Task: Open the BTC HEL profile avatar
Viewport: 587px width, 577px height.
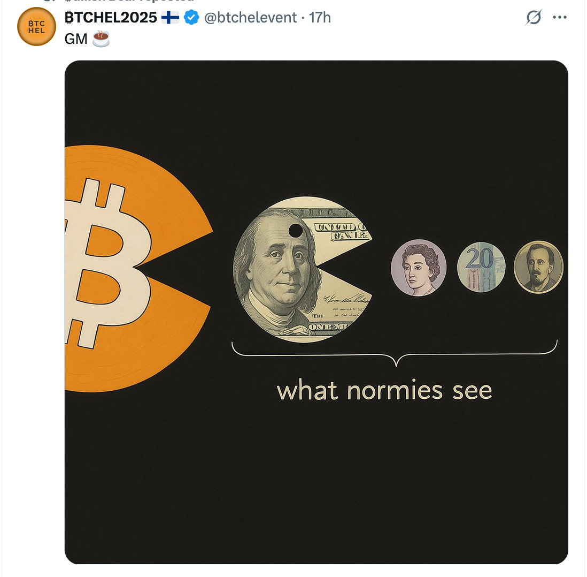Action: tap(36, 27)
